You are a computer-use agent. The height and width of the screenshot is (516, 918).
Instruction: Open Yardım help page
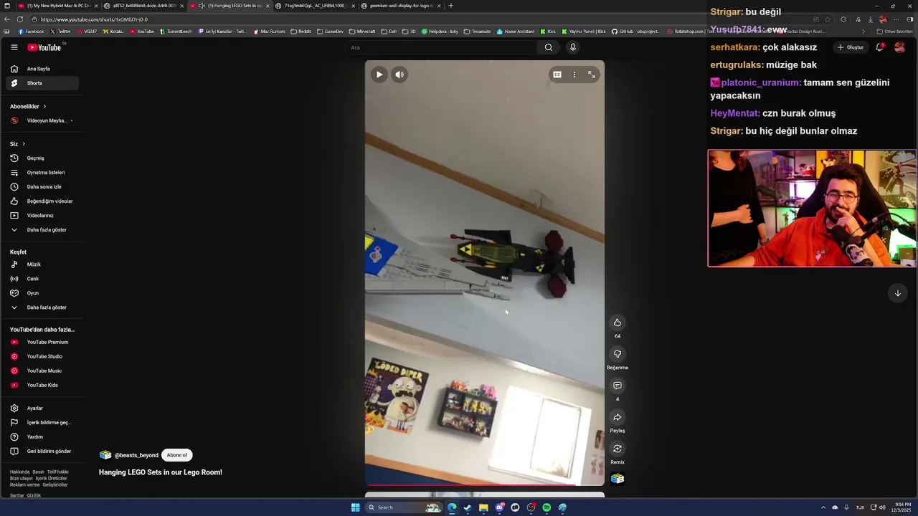[42, 437]
